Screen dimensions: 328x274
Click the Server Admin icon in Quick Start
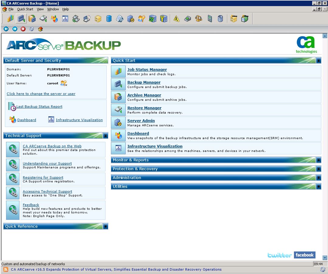click(x=118, y=123)
